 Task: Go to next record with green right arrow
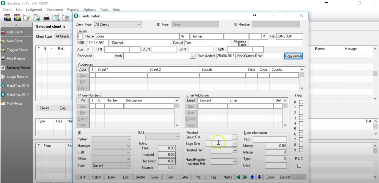tap(245, 177)
